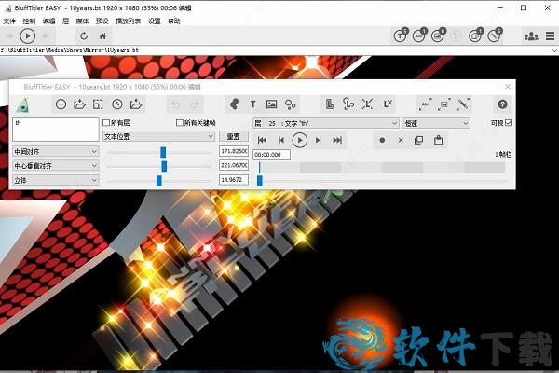Enable the 所有关键帧 checkbox
Screen dimensions: 559x373
coord(180,123)
